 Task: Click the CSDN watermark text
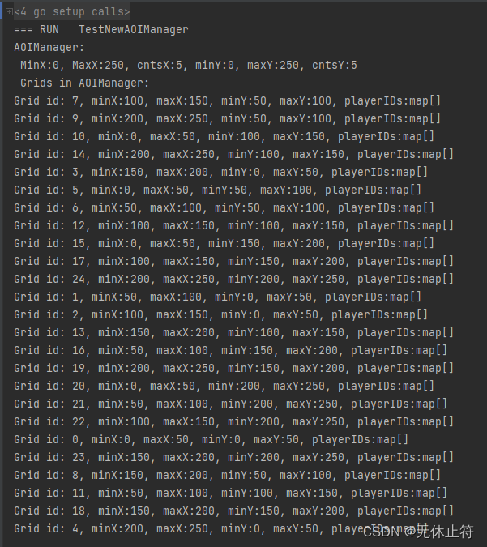tap(417, 531)
